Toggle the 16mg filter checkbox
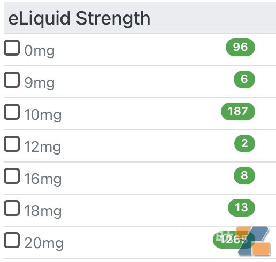The image size is (276, 262). (x=12, y=176)
